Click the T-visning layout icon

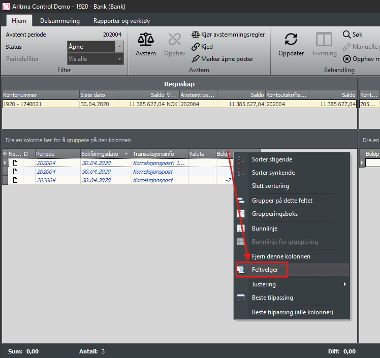(x=324, y=40)
